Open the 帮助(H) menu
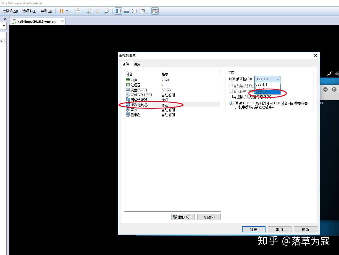Screen dimensions: 339x255 (x=46, y=11)
